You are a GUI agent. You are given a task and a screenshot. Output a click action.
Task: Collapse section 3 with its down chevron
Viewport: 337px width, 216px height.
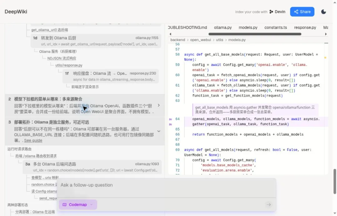tap(159, 131)
